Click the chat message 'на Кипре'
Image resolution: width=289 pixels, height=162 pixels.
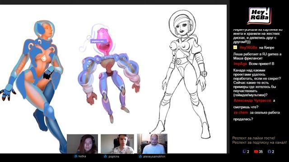pos(266,48)
